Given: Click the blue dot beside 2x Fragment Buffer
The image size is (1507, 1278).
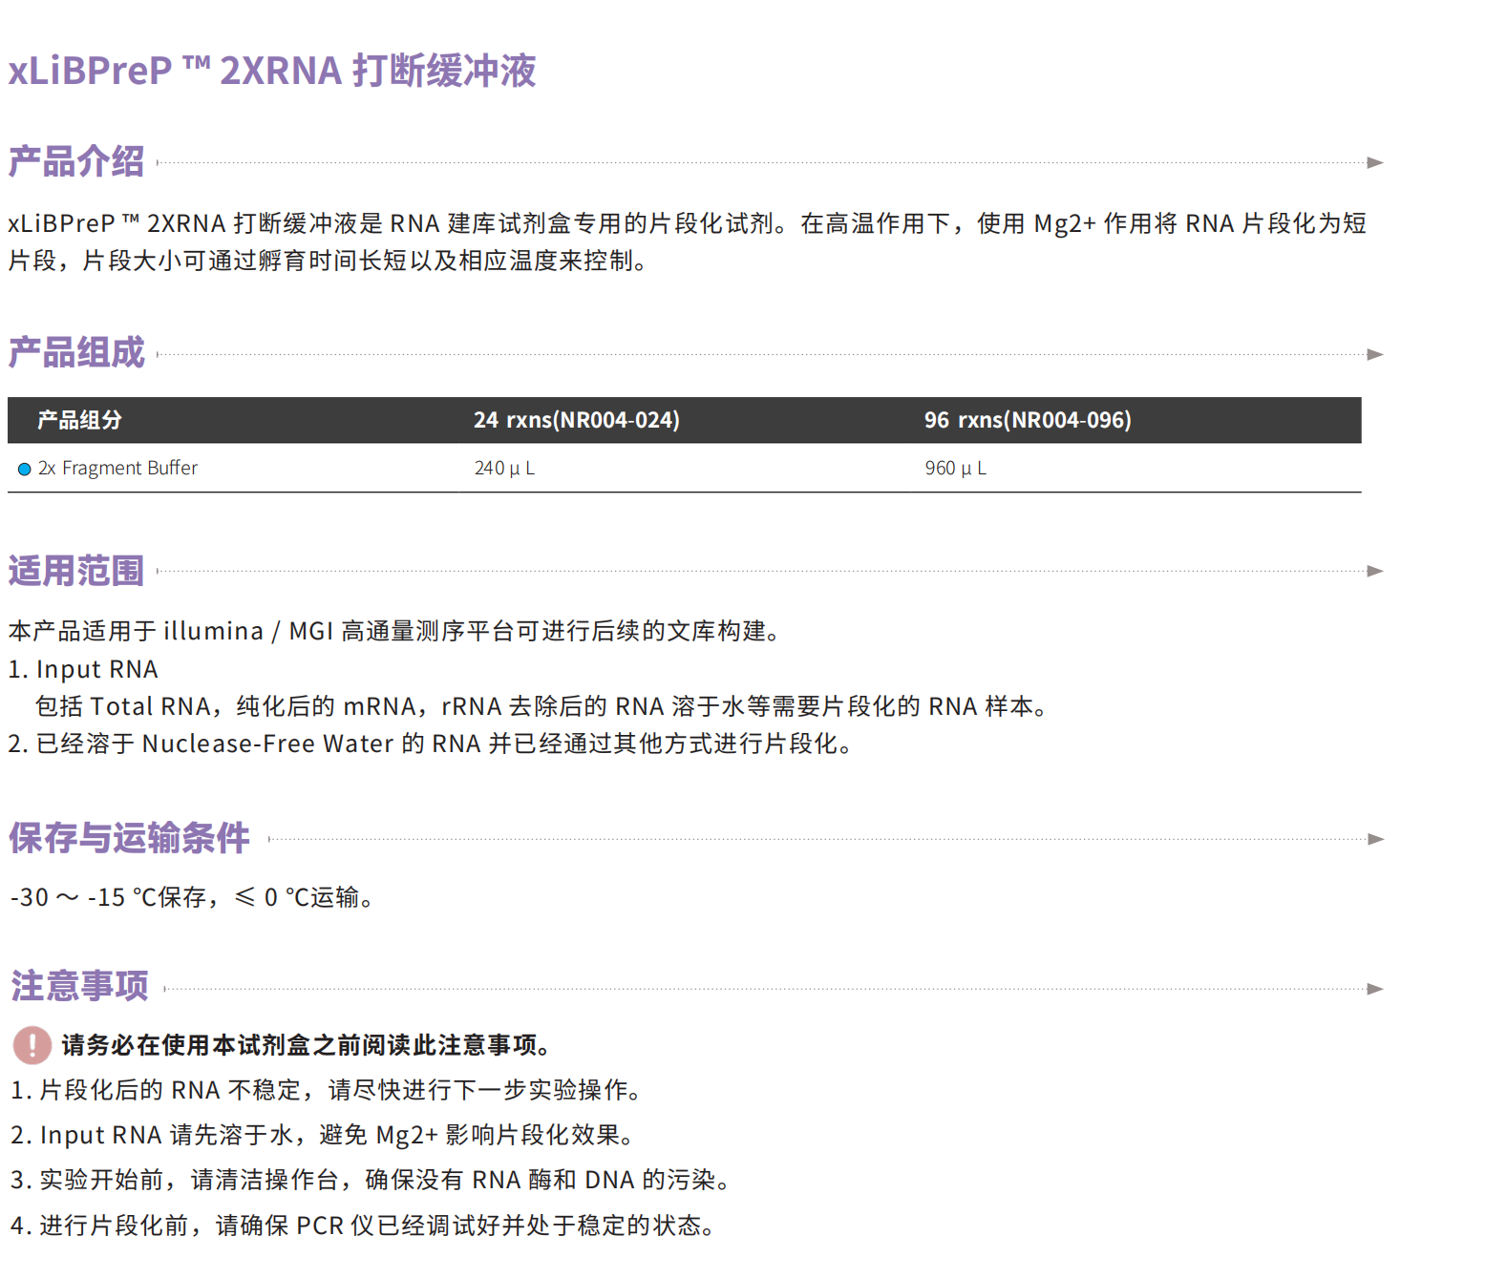Looking at the screenshot, I should coord(25,469).
